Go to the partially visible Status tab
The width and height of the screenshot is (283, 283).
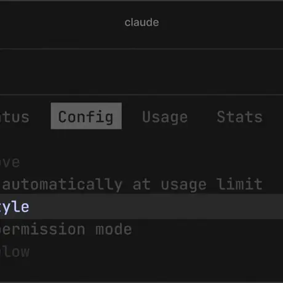(x=15, y=117)
